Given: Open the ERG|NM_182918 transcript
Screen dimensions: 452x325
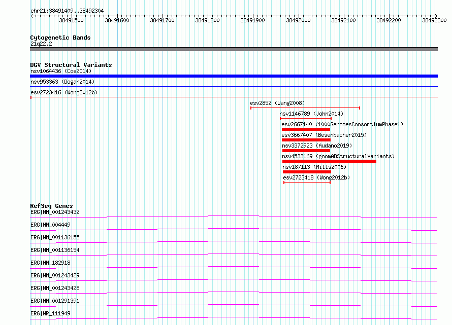Looking at the screenshot, I should pyautogui.click(x=50, y=263).
